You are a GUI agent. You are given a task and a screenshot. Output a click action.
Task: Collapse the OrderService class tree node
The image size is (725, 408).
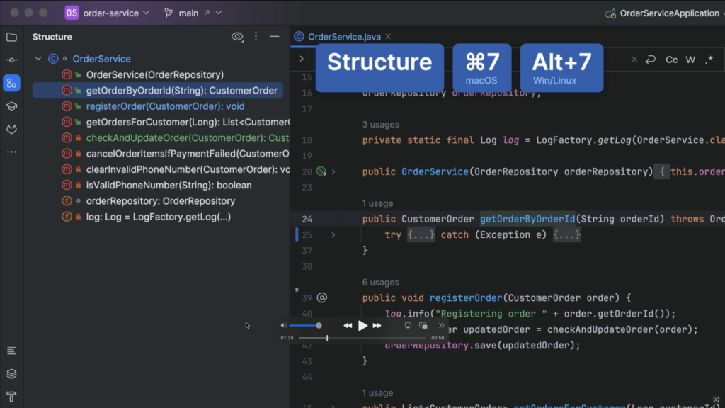38,59
